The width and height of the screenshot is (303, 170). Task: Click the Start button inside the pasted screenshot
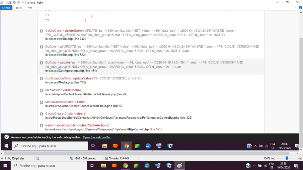[x=6, y=146]
